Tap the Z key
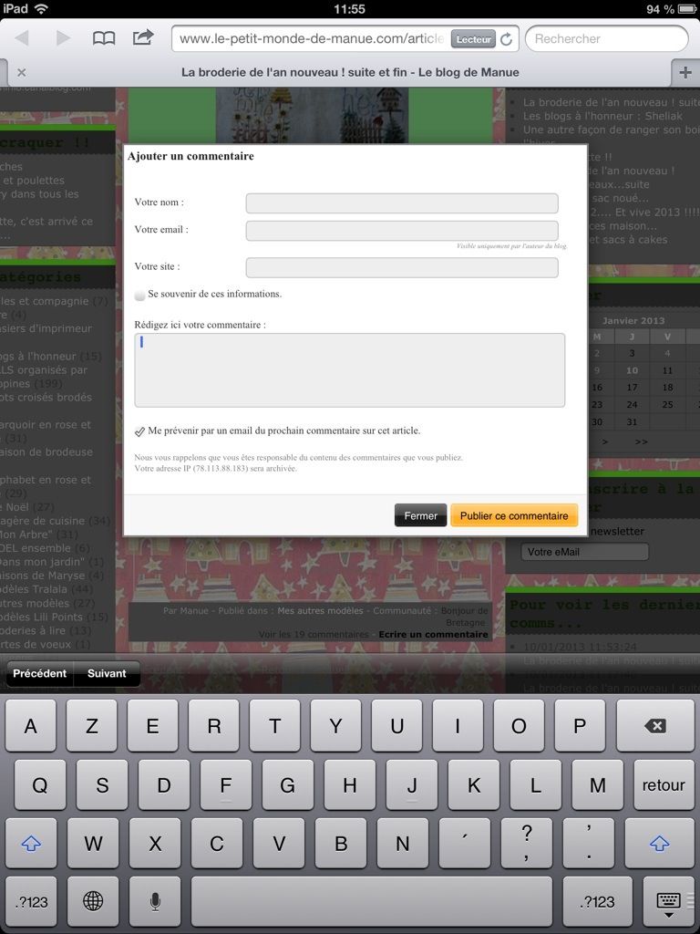 [92, 725]
